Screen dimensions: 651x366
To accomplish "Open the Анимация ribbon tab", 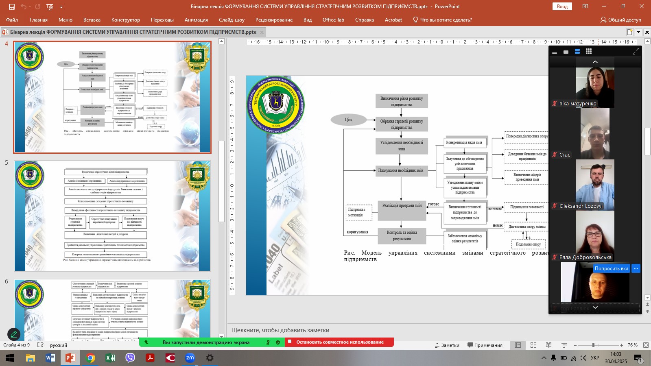I will point(196,20).
